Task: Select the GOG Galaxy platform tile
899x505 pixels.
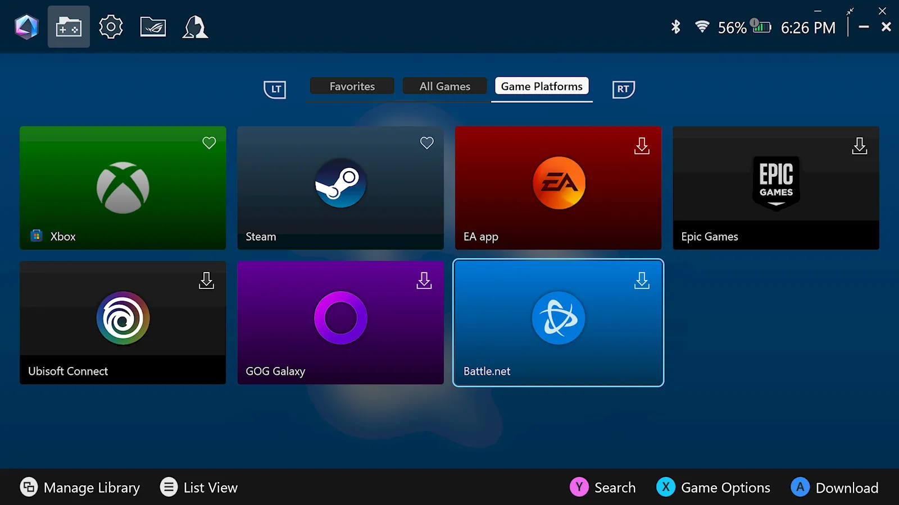Action: pos(340,323)
